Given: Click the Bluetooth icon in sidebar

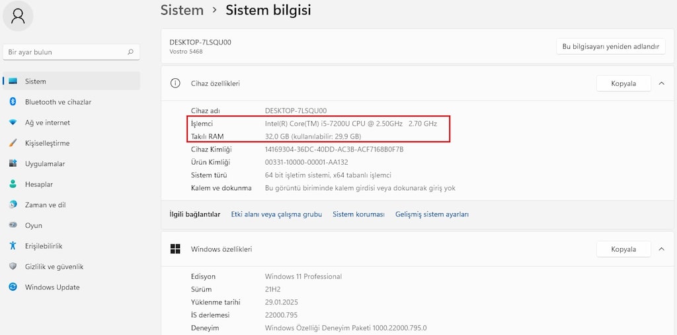Looking at the screenshot, I should tap(13, 101).
